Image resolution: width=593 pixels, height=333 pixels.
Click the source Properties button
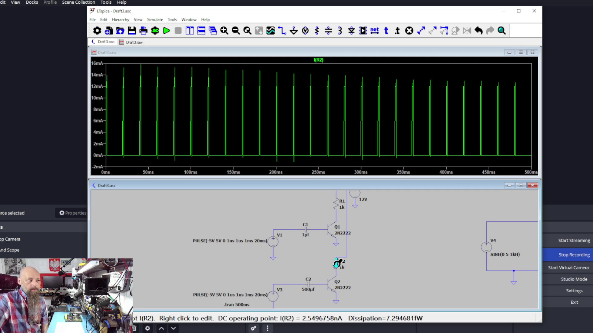click(73, 213)
